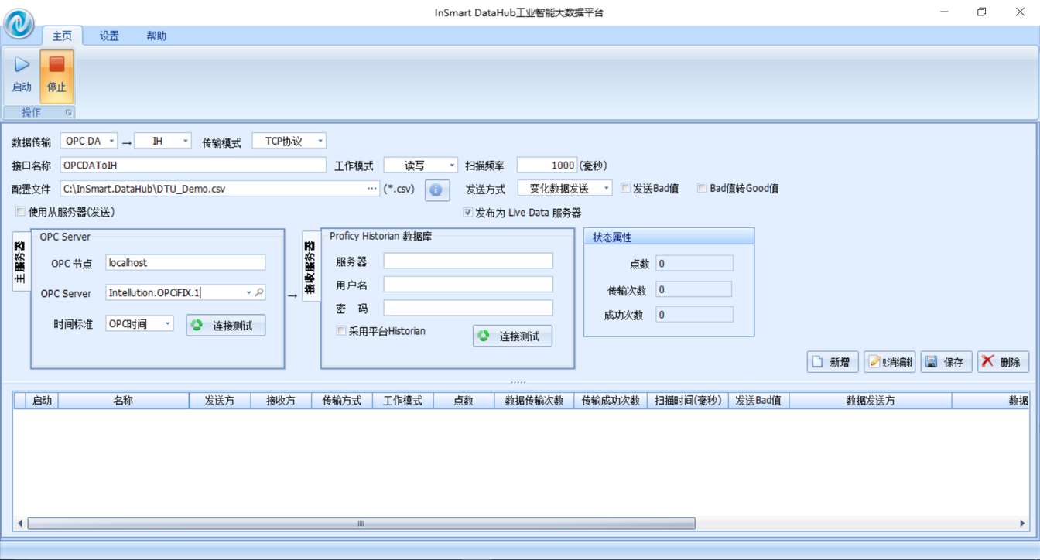
Task: Click the 工作模式 column header
Action: (x=403, y=401)
